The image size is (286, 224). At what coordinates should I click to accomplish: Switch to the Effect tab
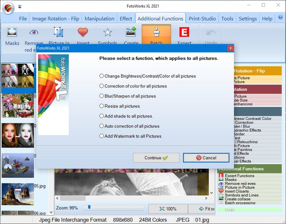[x=126, y=19]
